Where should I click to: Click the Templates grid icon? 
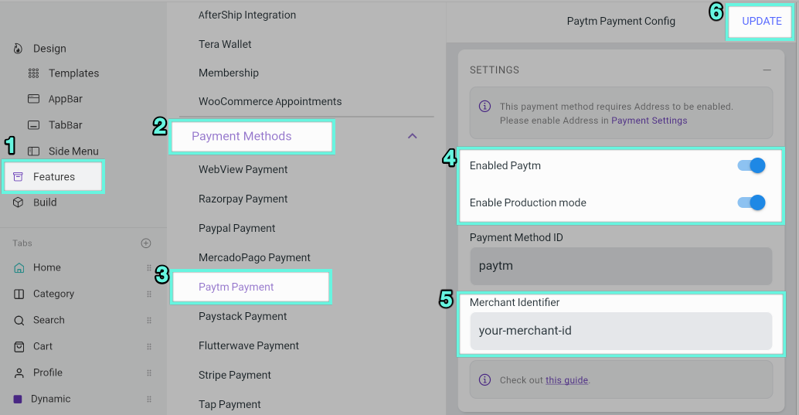click(x=34, y=73)
